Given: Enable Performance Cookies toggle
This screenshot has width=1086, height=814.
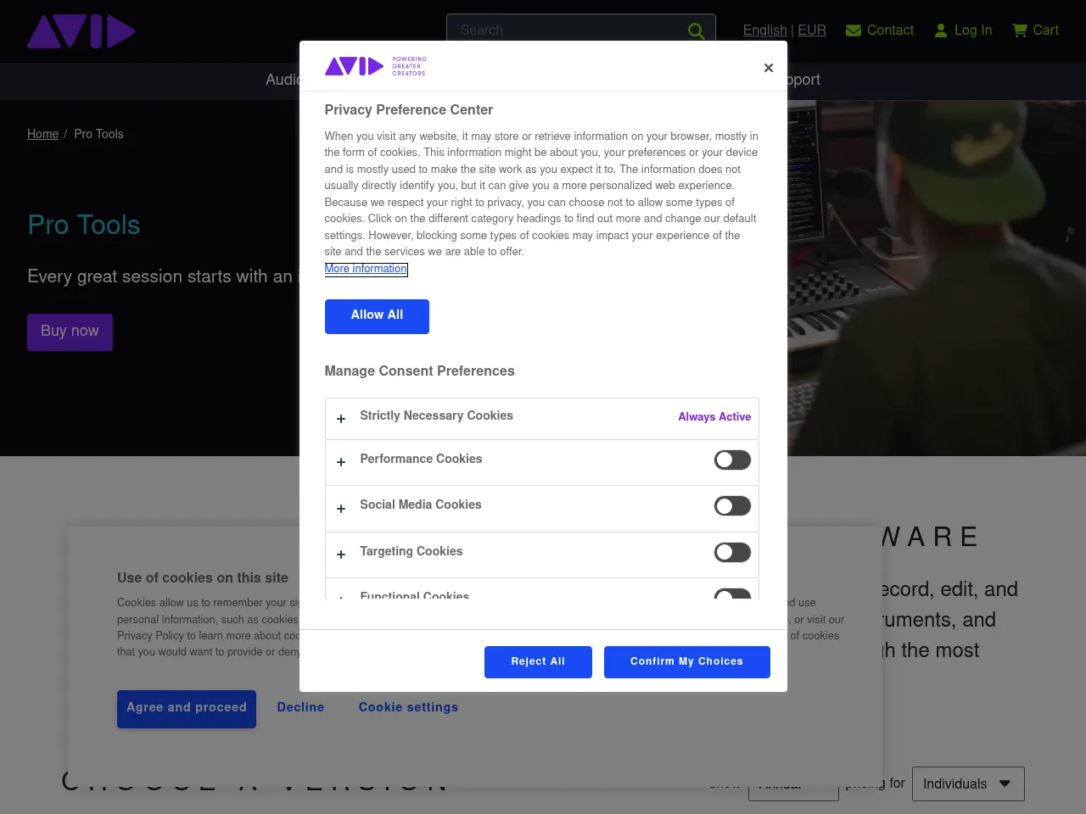Looking at the screenshot, I should (732, 460).
